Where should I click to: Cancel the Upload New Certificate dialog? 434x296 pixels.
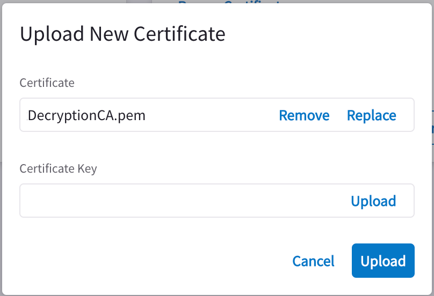tap(313, 261)
